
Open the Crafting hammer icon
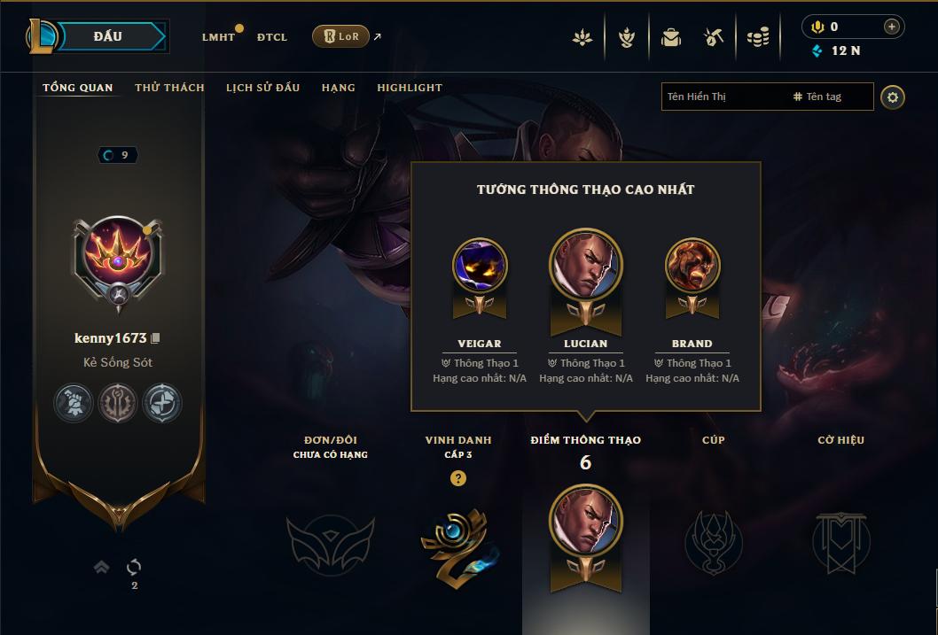click(714, 37)
